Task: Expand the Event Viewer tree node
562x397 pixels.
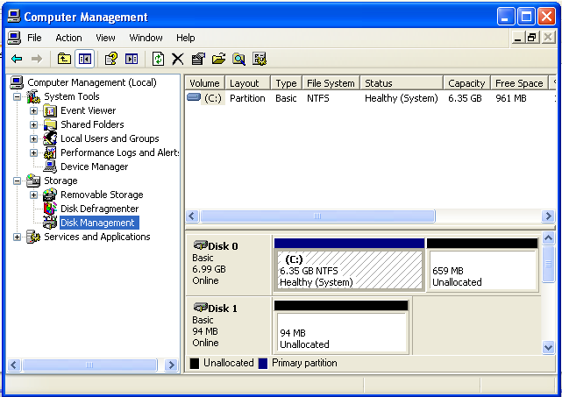Action: pos(34,111)
